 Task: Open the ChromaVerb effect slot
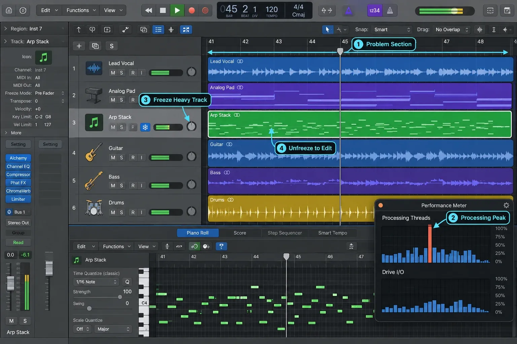[18, 191]
